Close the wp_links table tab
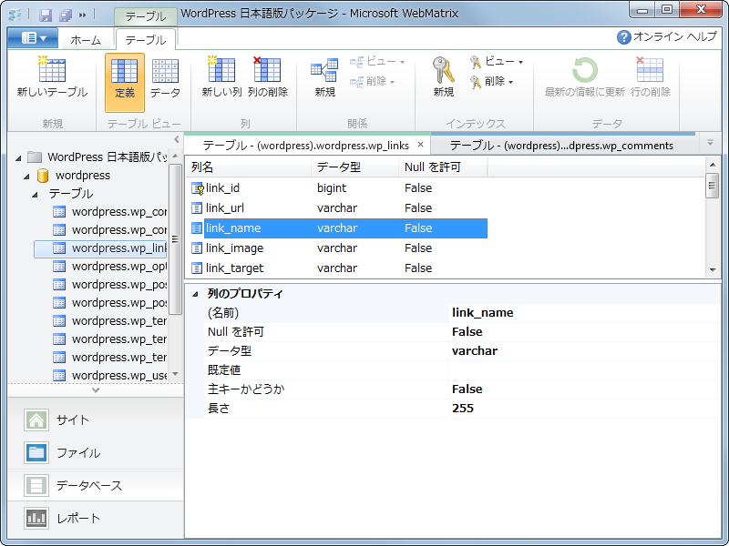Image resolution: width=729 pixels, height=546 pixels. coord(420,145)
